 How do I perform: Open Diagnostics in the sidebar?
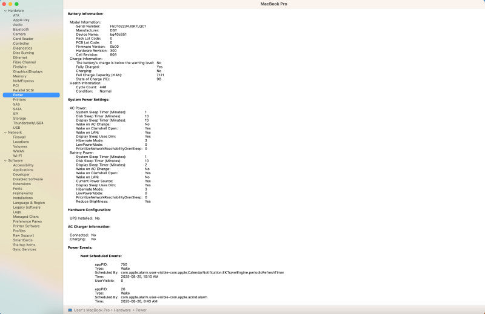(22, 48)
